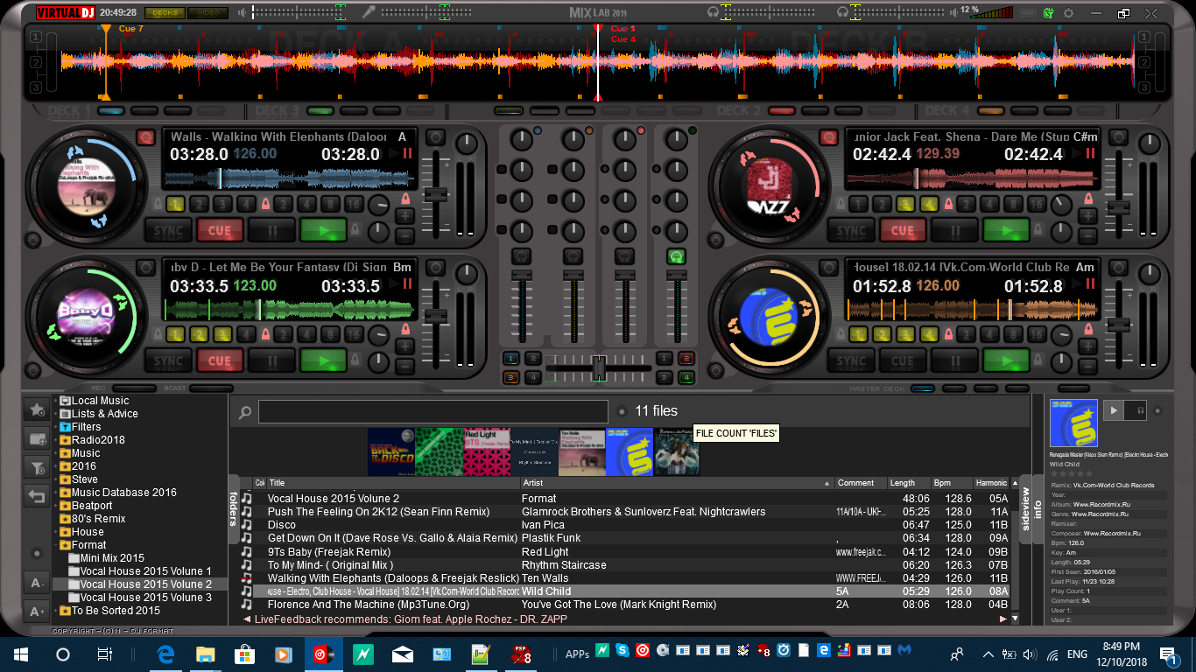Image resolution: width=1196 pixels, height=672 pixels.
Task: Switch to VIDEO view tab
Action: (x=208, y=13)
